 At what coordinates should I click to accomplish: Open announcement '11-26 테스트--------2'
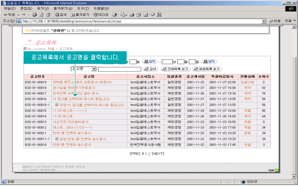(x=69, y=111)
